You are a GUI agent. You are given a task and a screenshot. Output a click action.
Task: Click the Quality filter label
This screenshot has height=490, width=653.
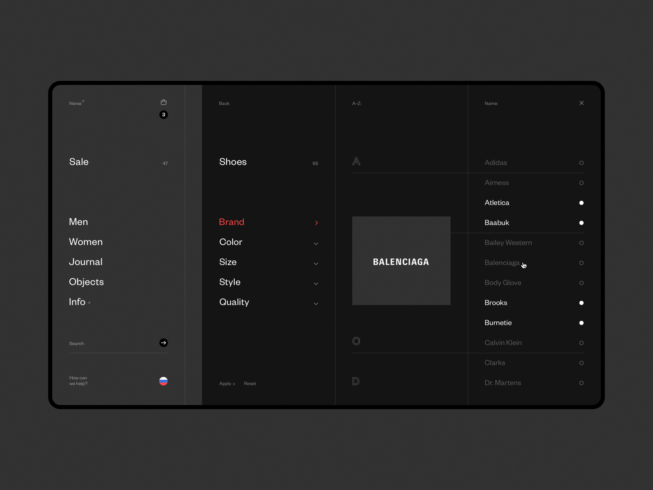coord(234,302)
